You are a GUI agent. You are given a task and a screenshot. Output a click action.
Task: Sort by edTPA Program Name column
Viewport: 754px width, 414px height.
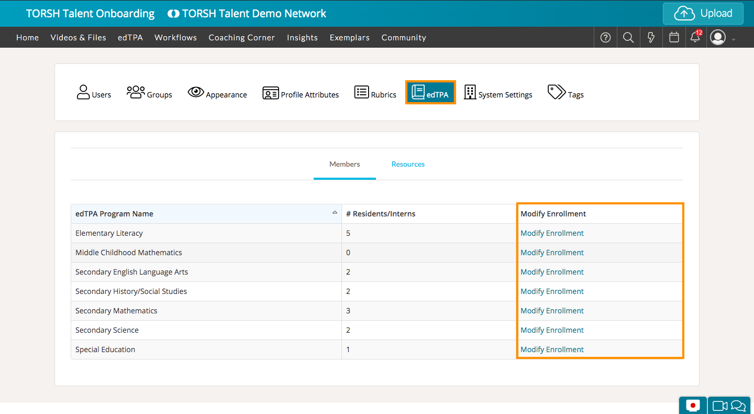click(206, 214)
